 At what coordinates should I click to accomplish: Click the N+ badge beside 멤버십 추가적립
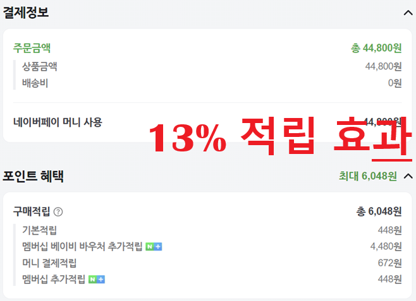(x=97, y=279)
